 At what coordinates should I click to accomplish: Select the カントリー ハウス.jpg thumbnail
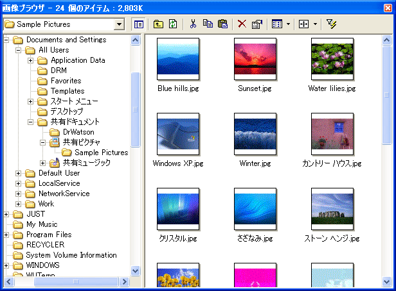(332, 134)
